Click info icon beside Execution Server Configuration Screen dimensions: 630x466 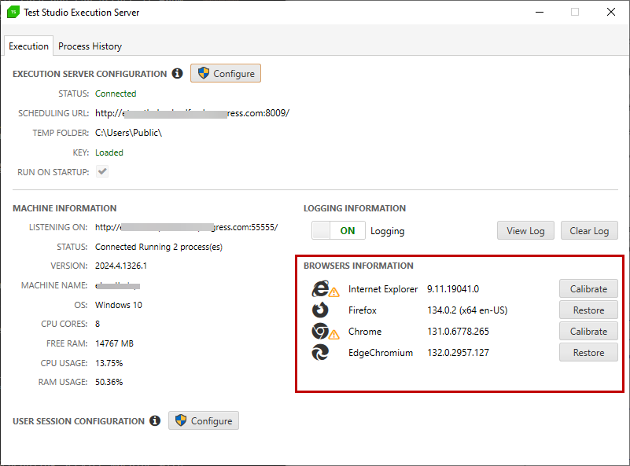click(x=177, y=73)
